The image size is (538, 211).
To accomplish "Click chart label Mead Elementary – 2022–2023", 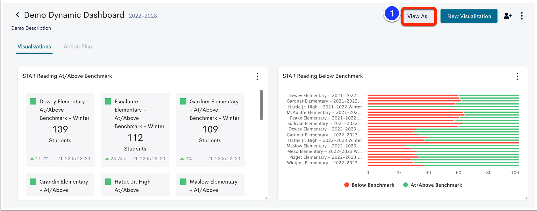I will [x=324, y=151].
